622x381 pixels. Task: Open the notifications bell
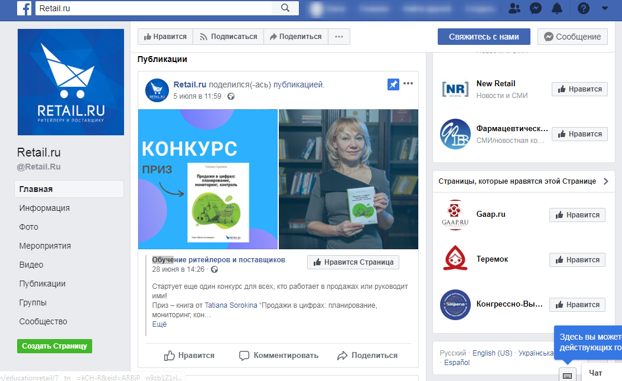point(557,8)
